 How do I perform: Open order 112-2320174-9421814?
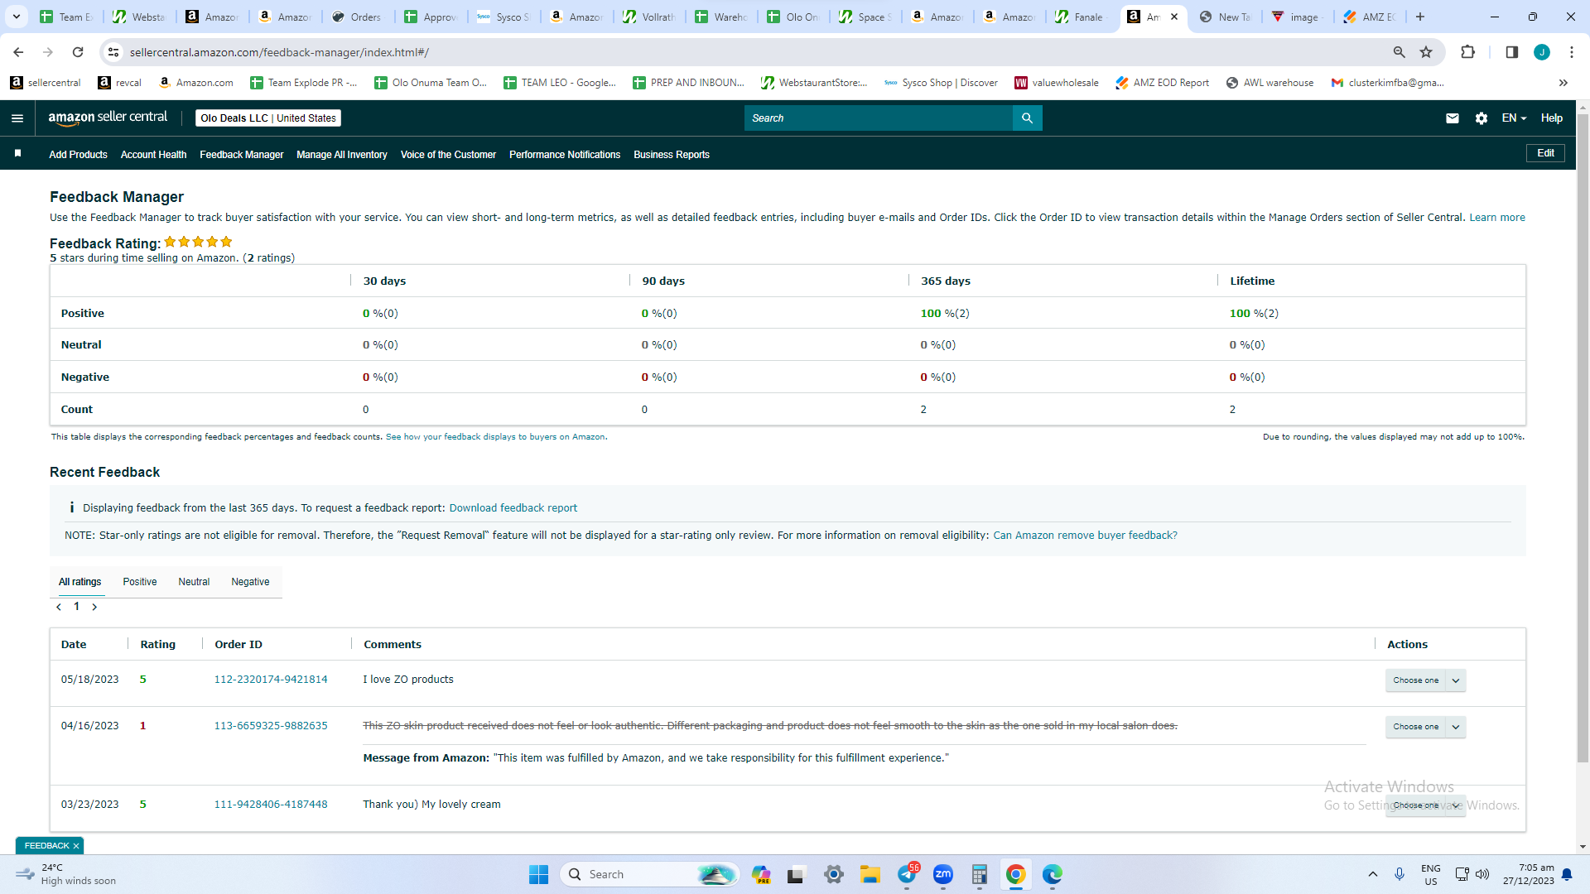click(271, 680)
